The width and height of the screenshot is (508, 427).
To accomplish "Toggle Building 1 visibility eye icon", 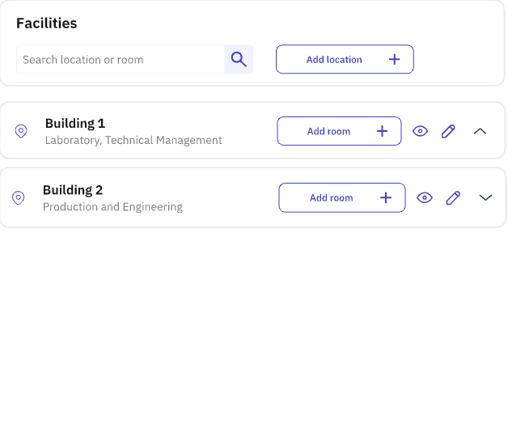I will click(x=420, y=131).
